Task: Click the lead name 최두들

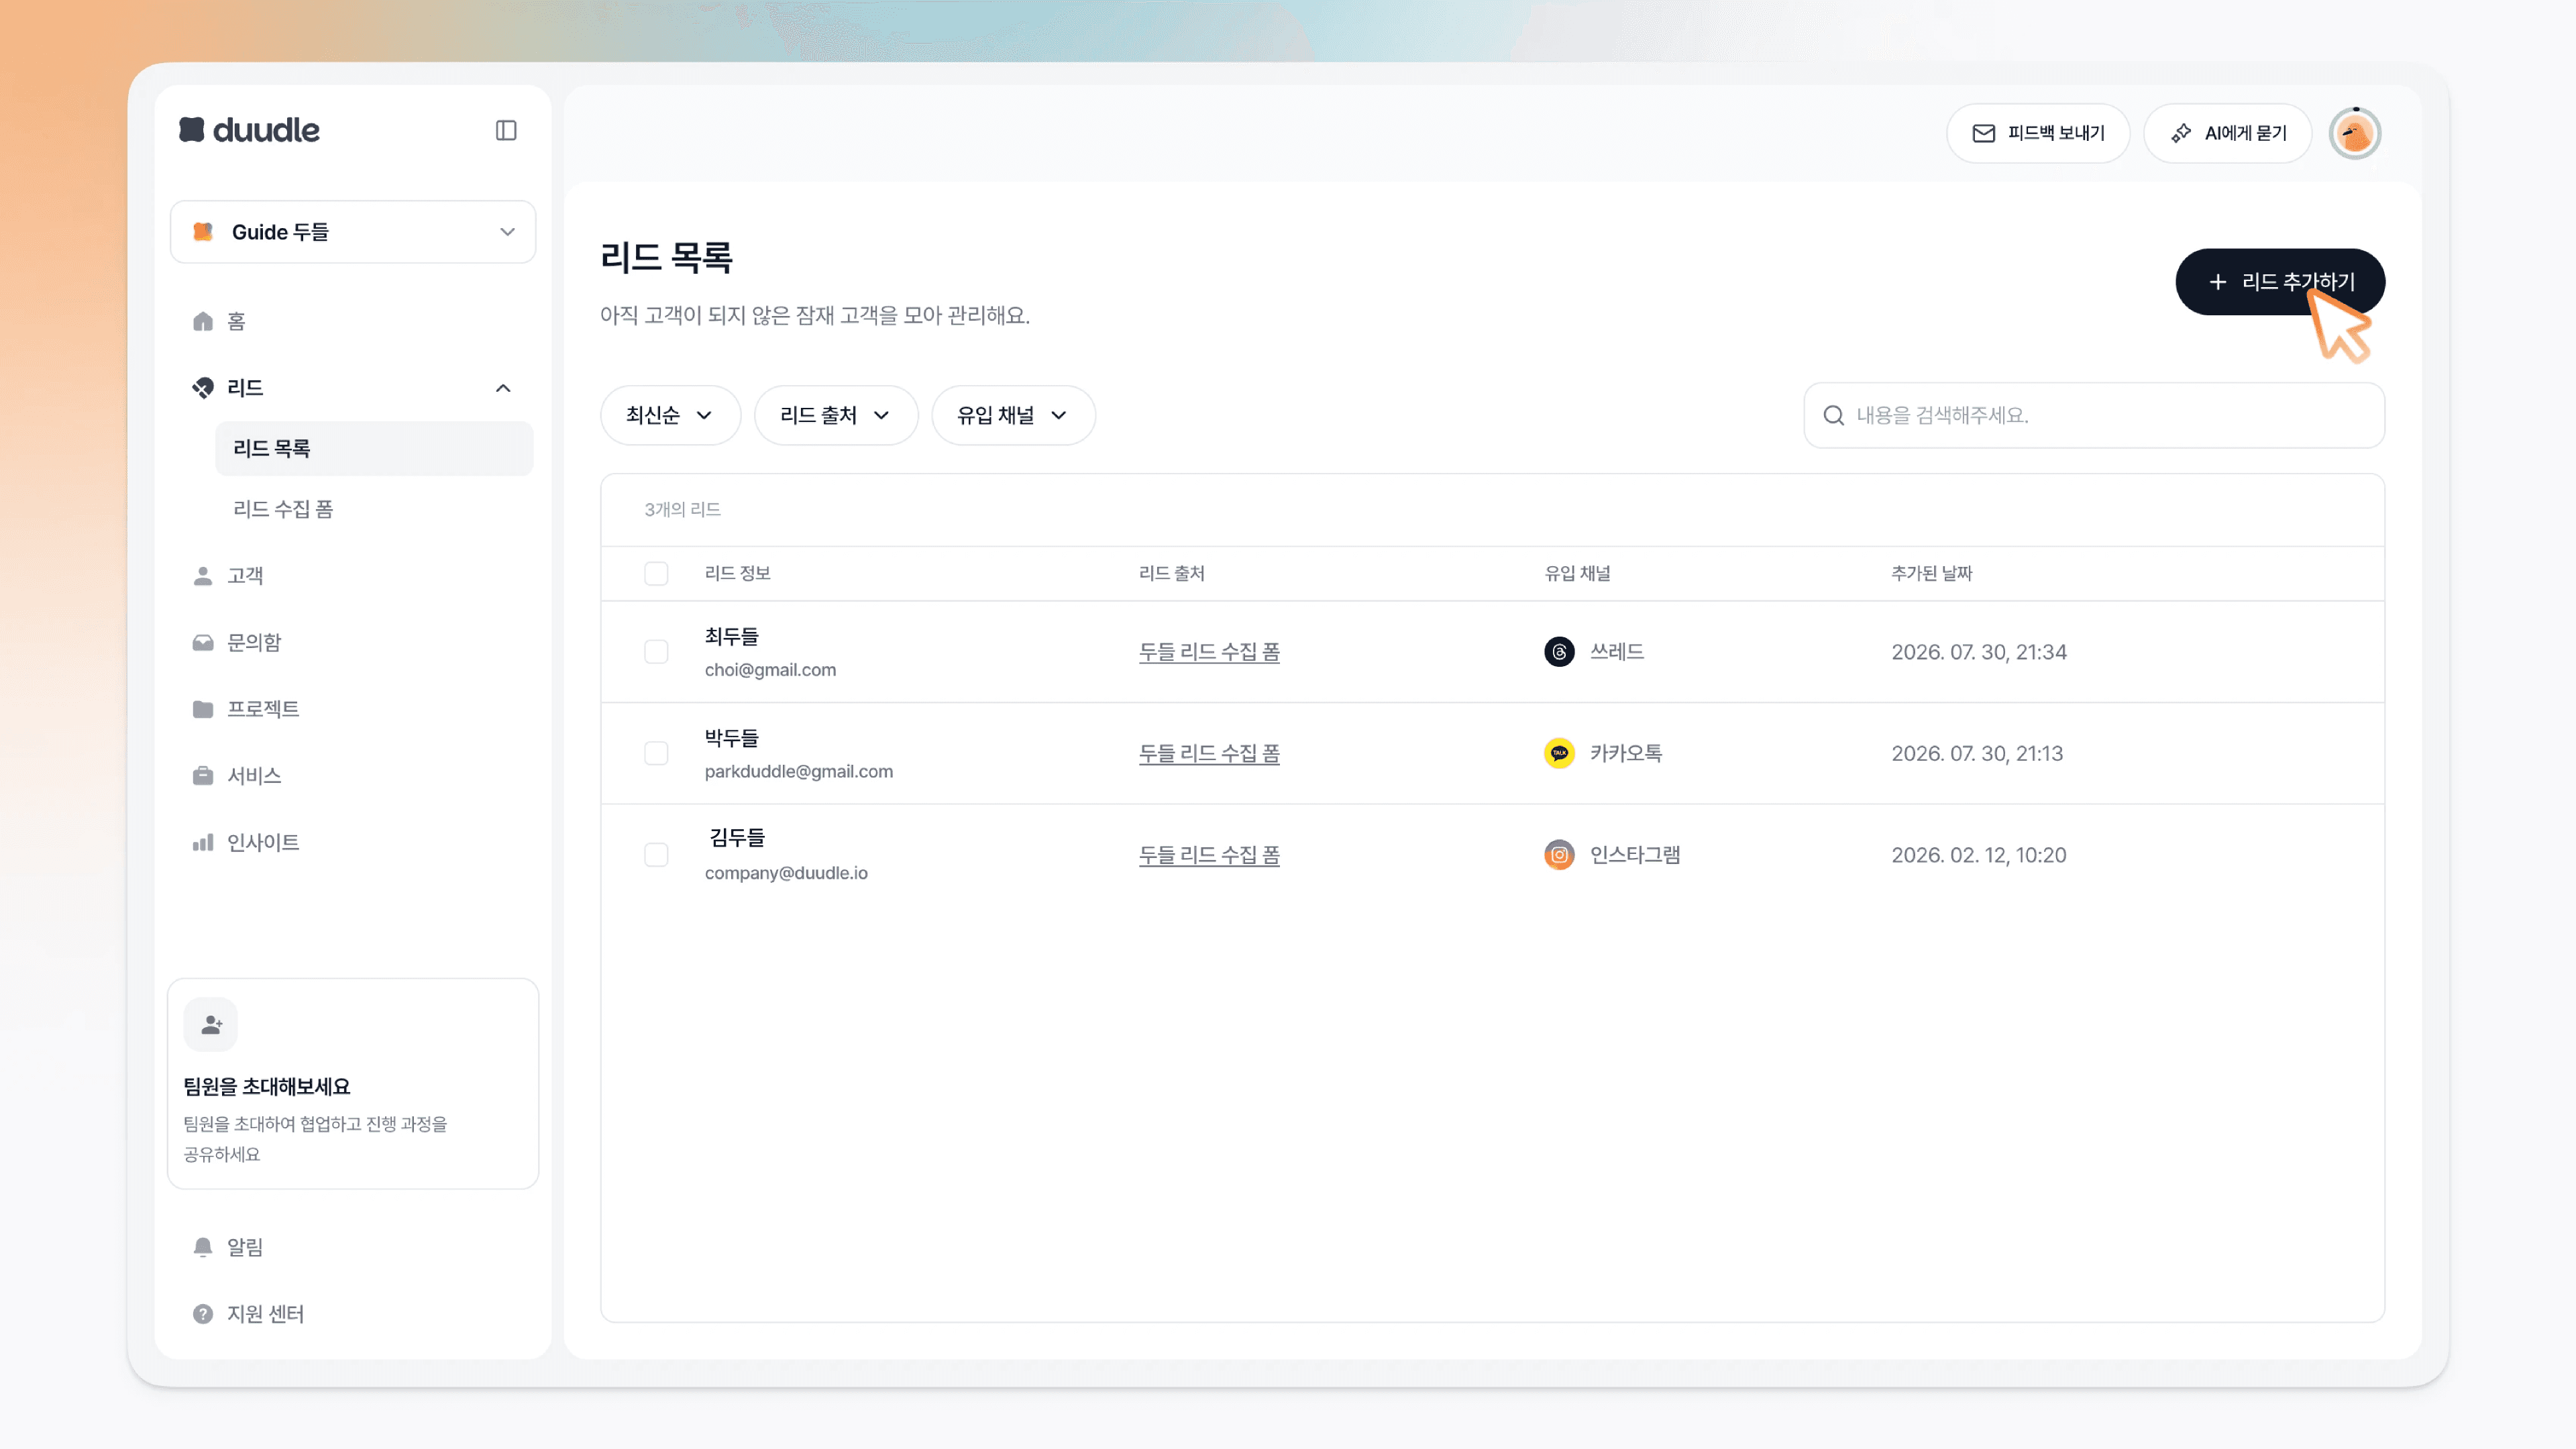Action: pos(732,636)
